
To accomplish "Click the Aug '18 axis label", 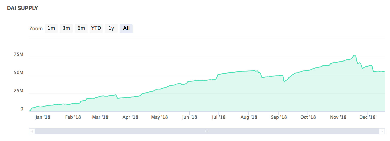I will (x=249, y=117).
